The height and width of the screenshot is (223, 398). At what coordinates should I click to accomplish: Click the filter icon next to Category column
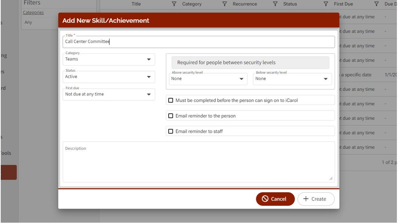224,4
